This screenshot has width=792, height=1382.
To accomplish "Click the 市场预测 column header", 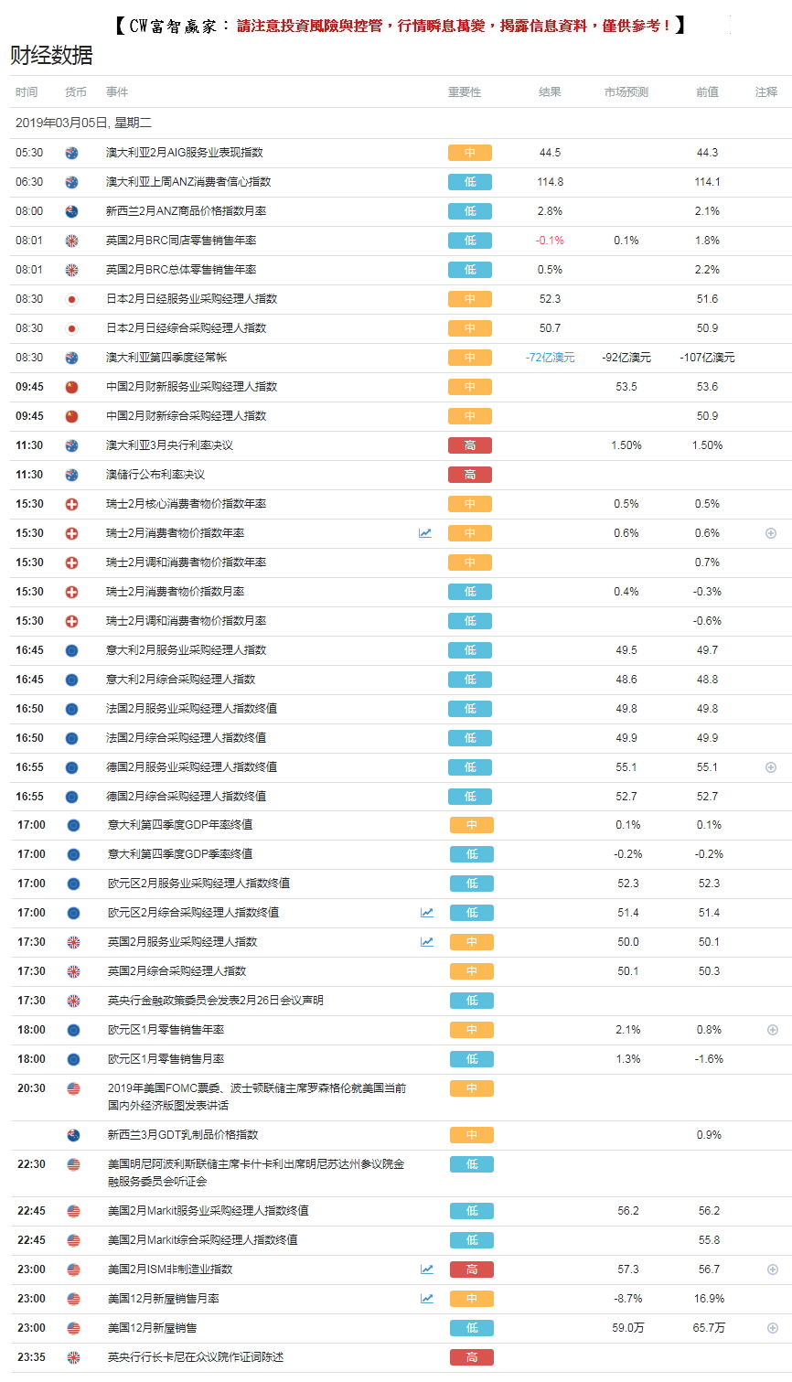I will pos(626,92).
